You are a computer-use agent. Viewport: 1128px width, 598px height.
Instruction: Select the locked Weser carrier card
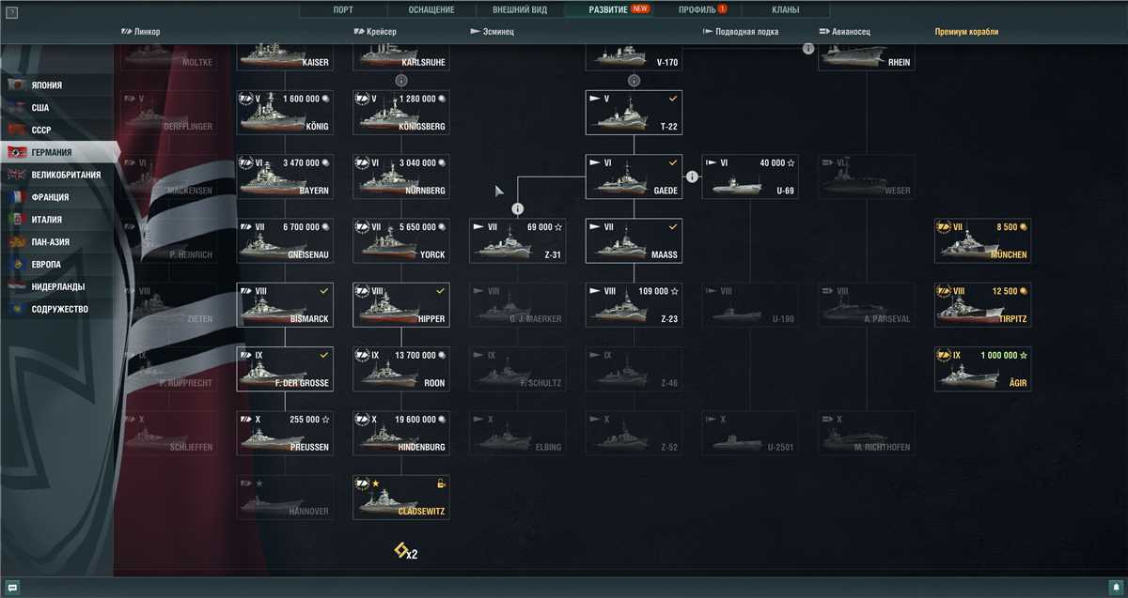(x=867, y=176)
